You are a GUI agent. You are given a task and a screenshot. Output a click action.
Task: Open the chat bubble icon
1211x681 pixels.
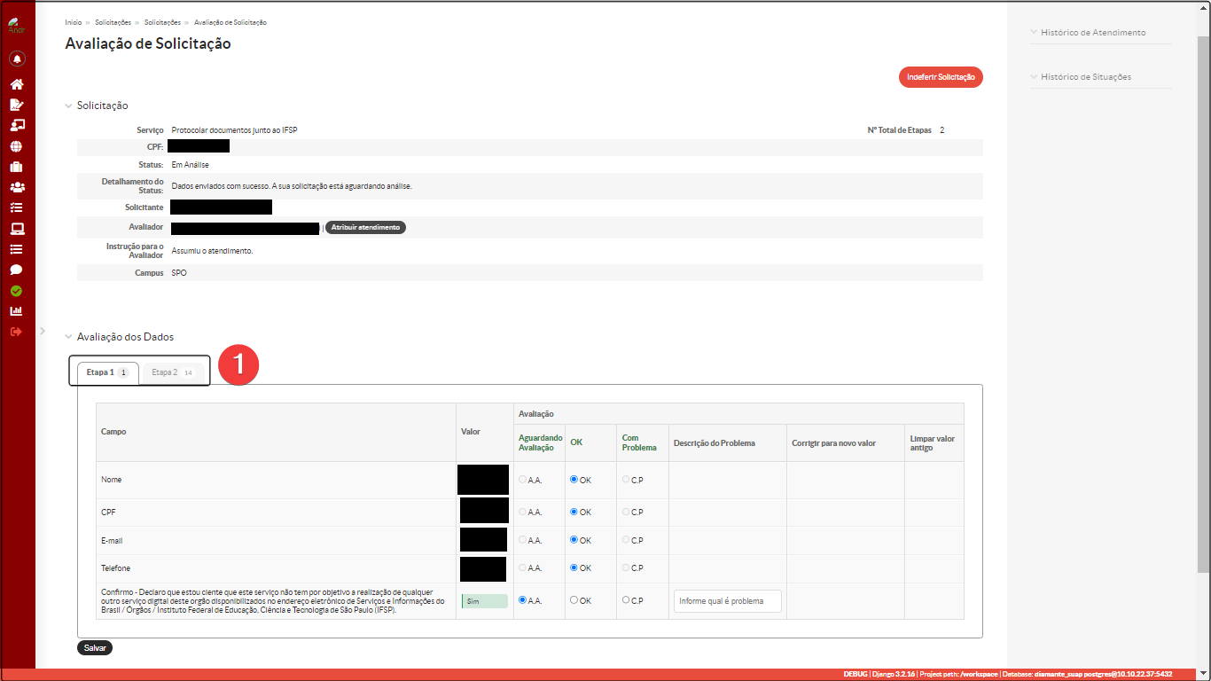(x=17, y=270)
